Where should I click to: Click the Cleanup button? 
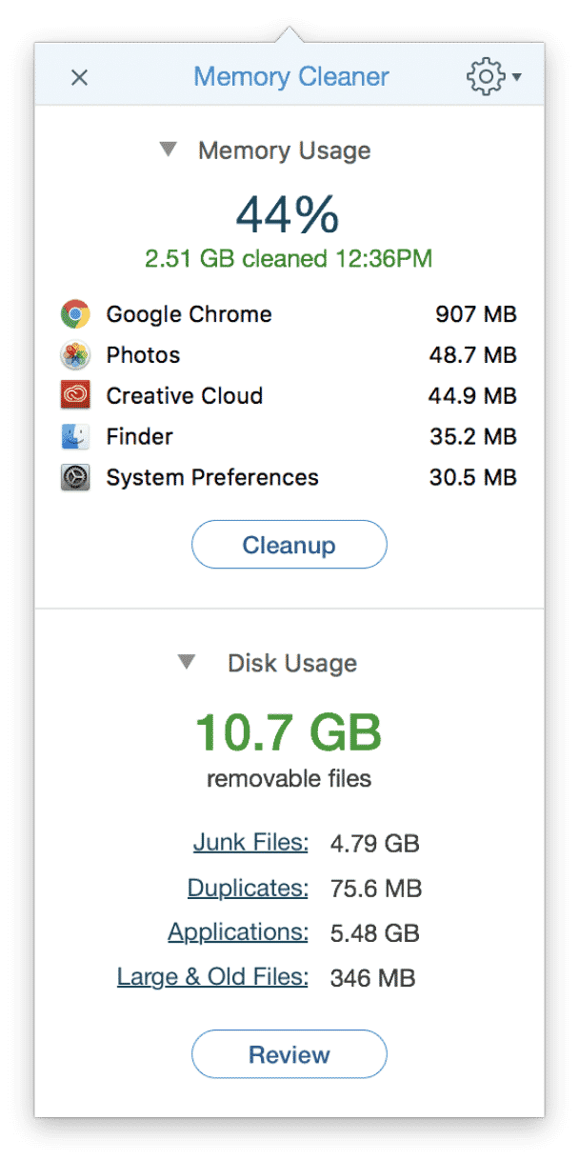[289, 544]
